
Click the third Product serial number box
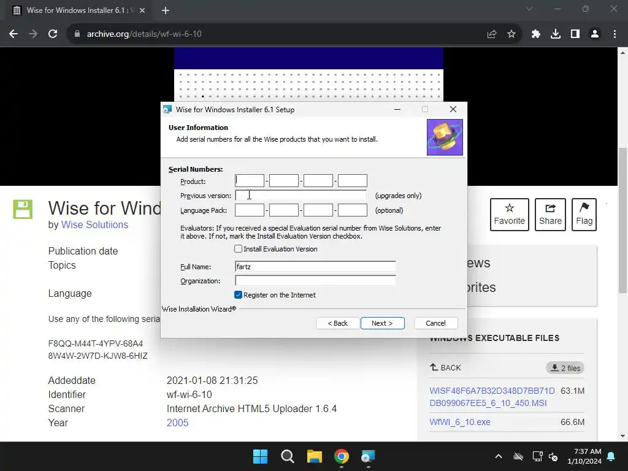318,181
